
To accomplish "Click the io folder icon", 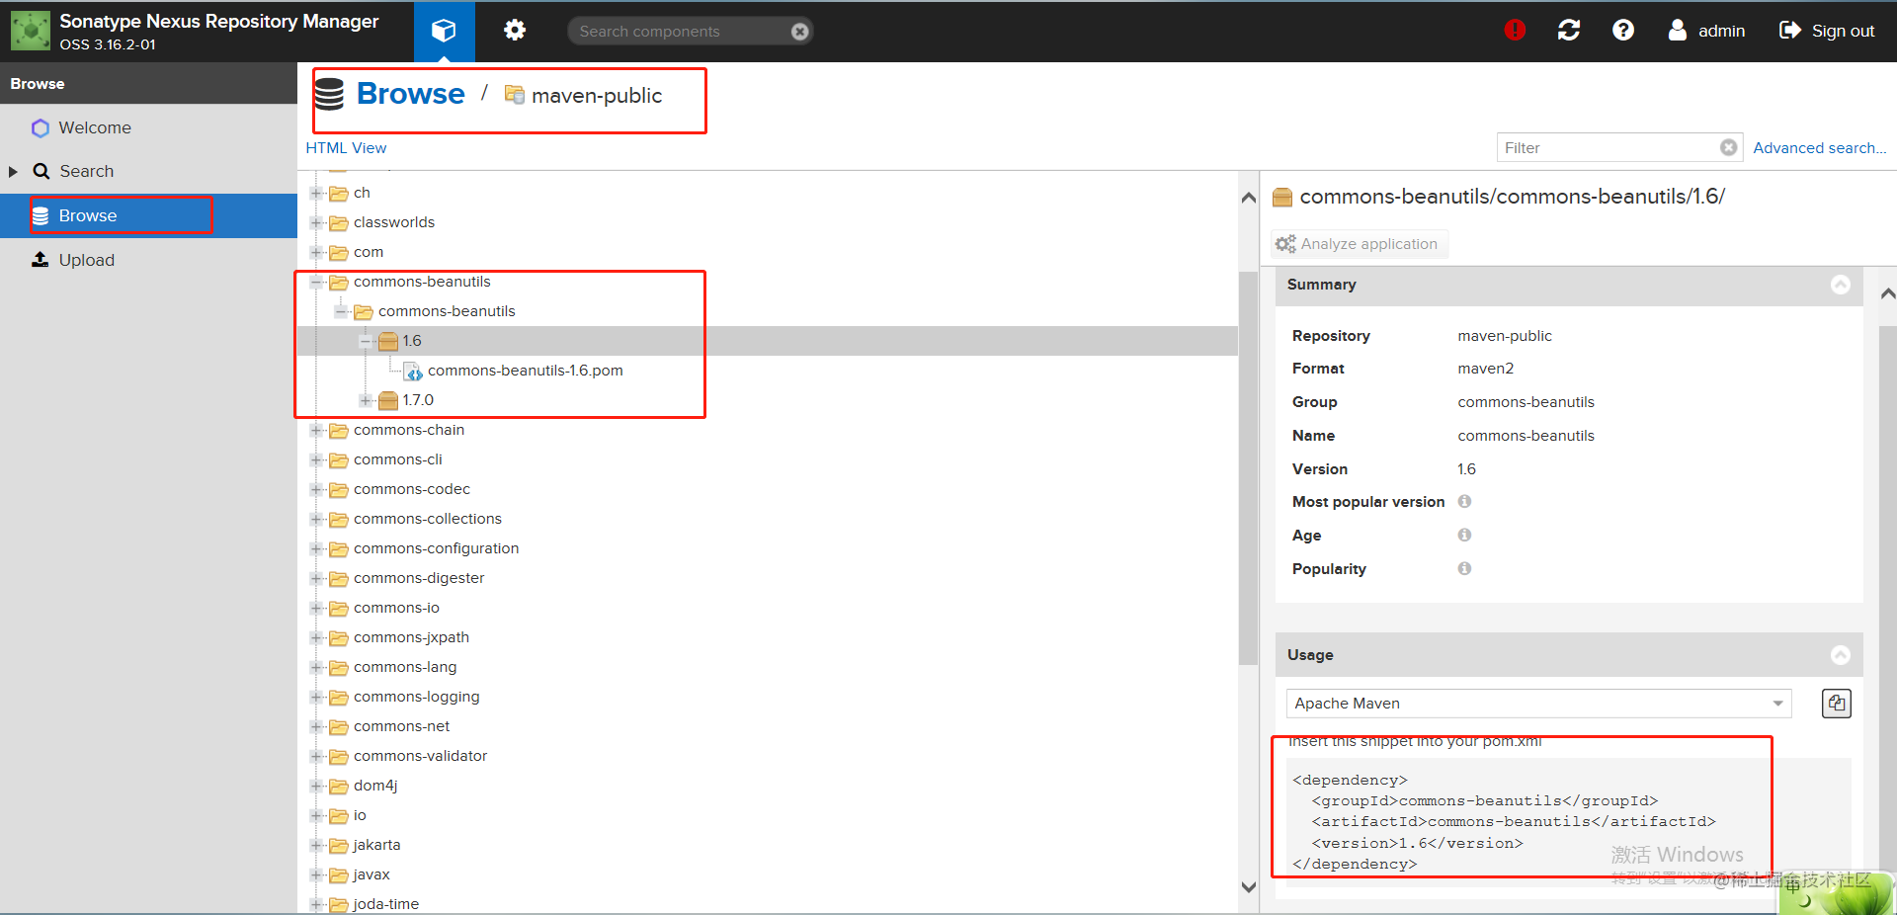I will tap(339, 816).
